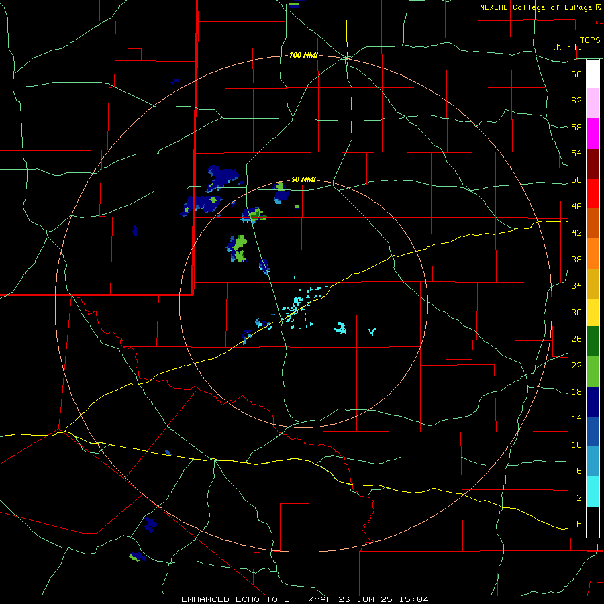Click the "TH" threshold legend label

(x=576, y=524)
